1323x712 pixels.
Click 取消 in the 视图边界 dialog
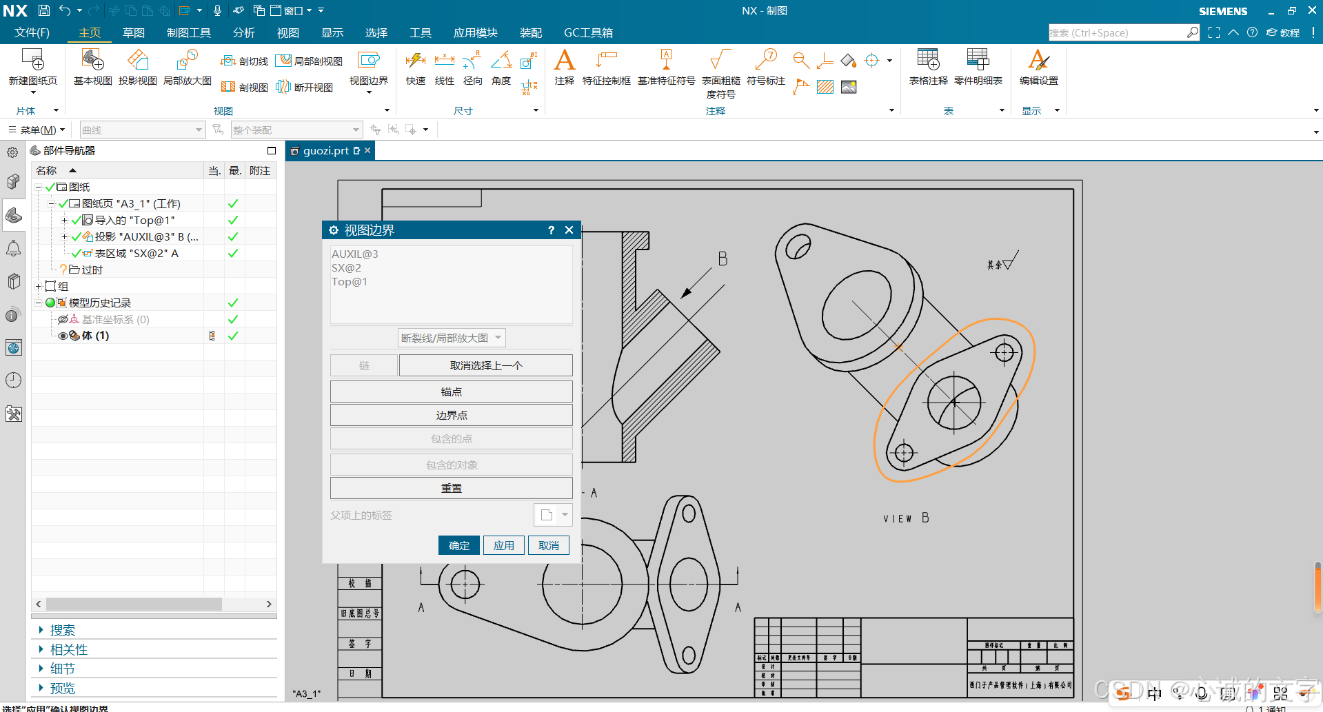(x=549, y=545)
